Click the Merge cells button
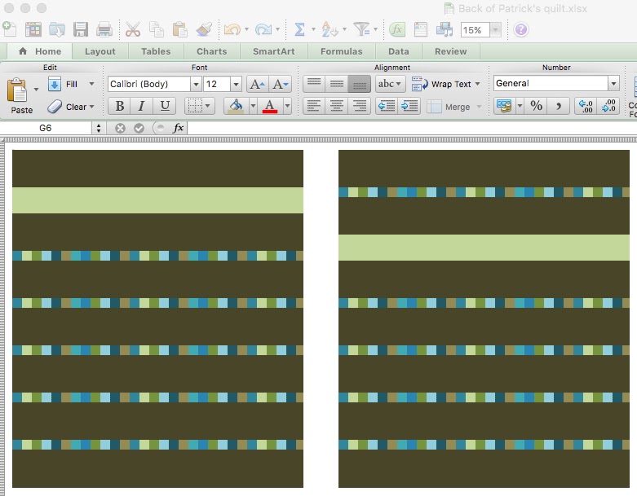This screenshot has width=637, height=496. [x=449, y=107]
